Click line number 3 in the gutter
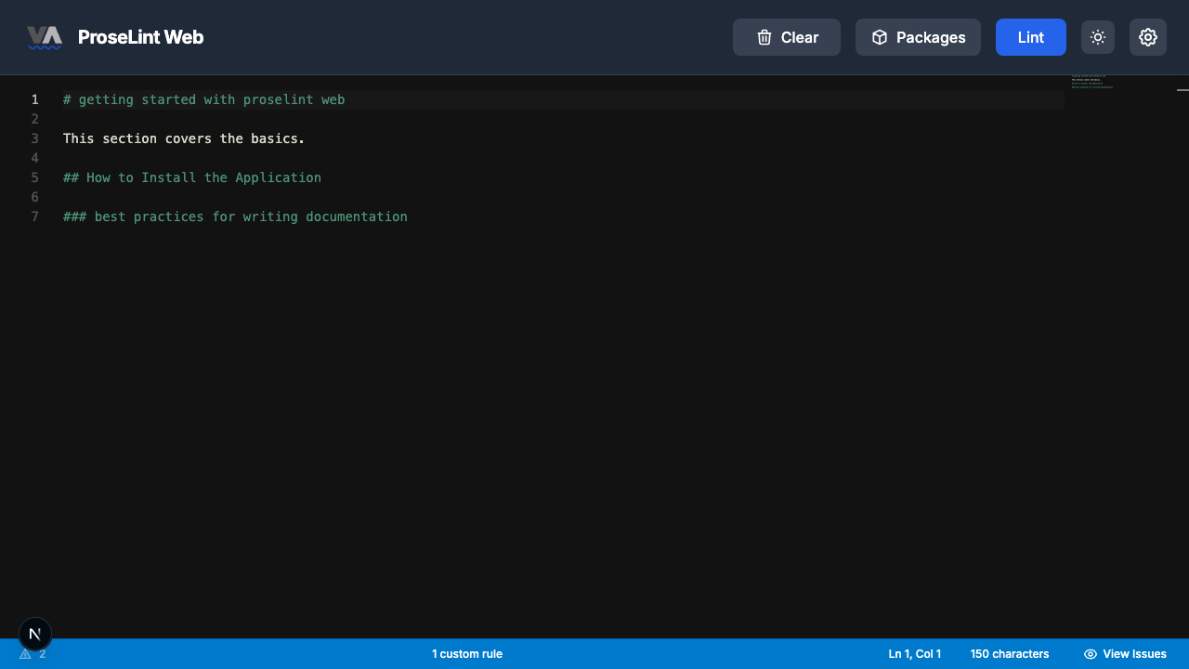The image size is (1189, 669). pos(34,138)
